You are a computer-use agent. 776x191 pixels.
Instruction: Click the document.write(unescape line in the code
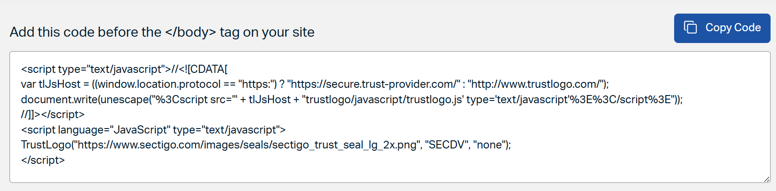[x=86, y=100]
